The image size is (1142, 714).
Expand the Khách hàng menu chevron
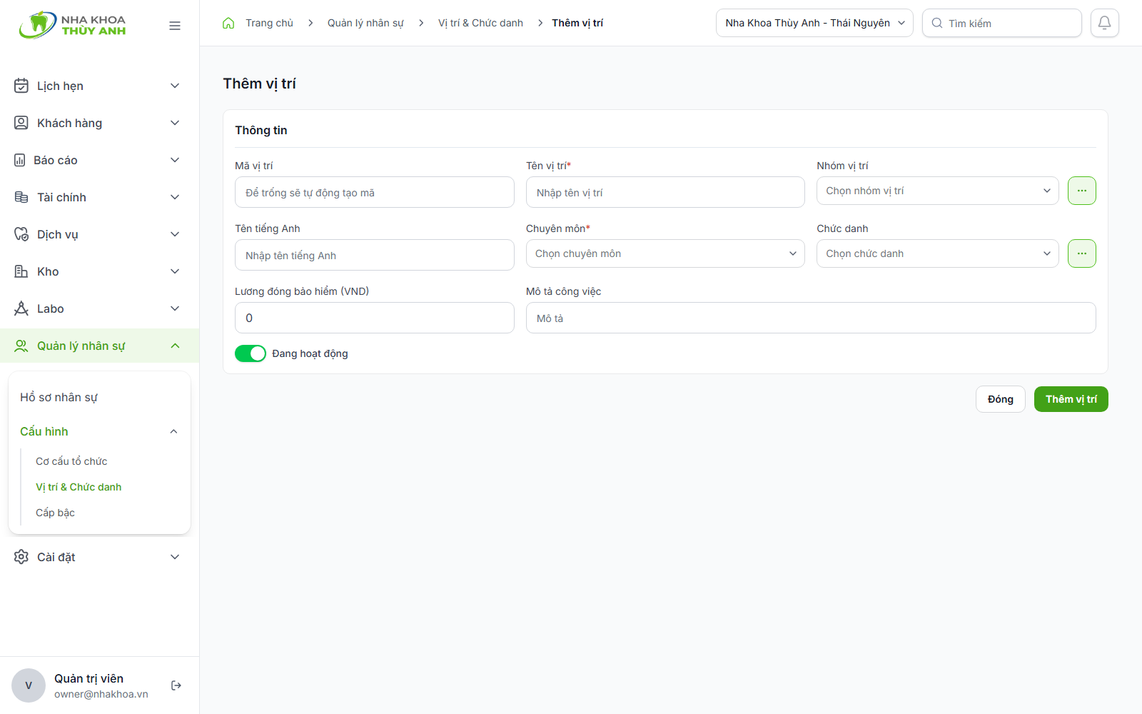[175, 123]
